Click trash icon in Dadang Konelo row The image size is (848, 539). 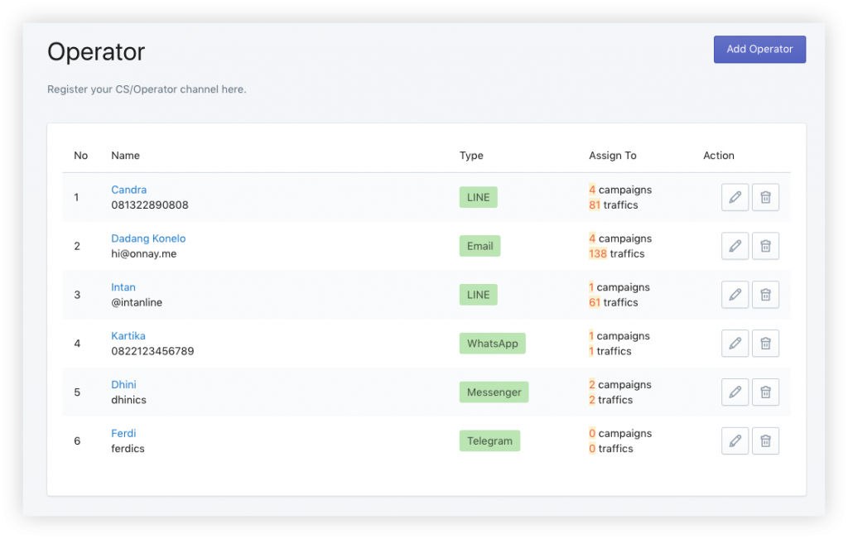[765, 246]
